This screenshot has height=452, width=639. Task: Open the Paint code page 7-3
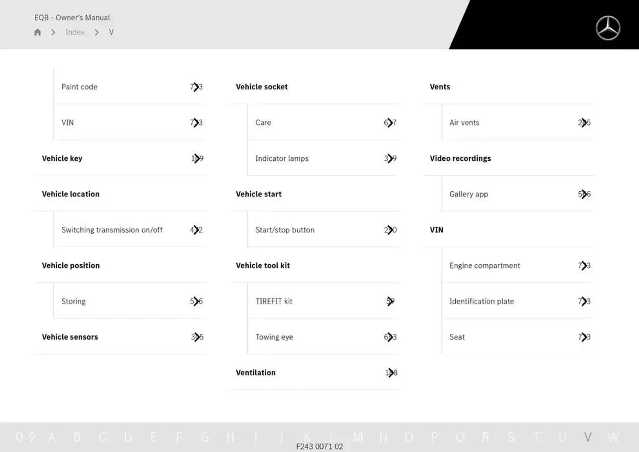point(129,87)
